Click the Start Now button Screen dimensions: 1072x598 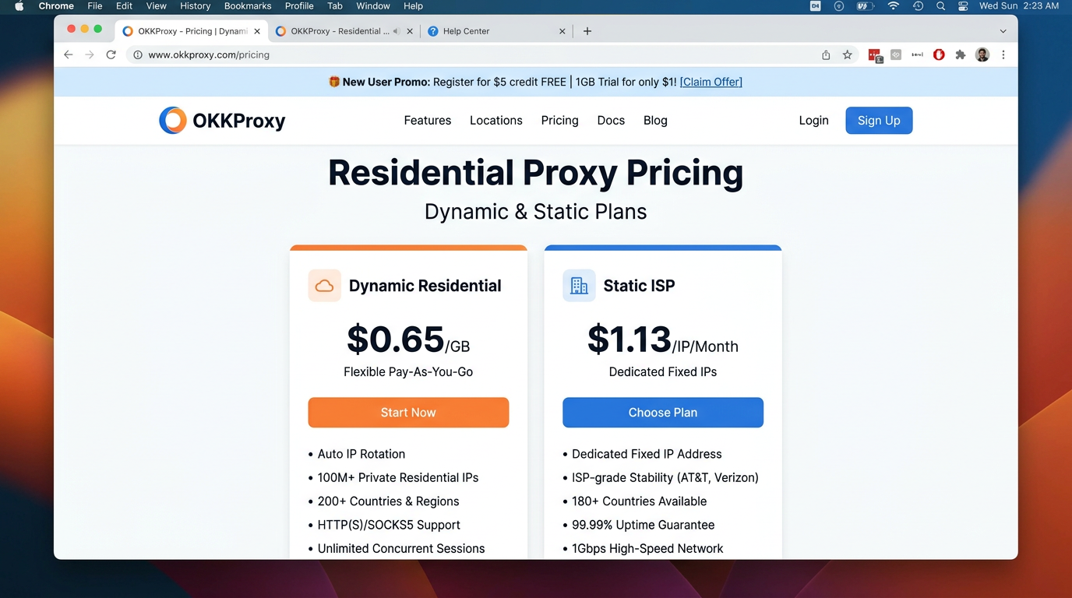408,412
